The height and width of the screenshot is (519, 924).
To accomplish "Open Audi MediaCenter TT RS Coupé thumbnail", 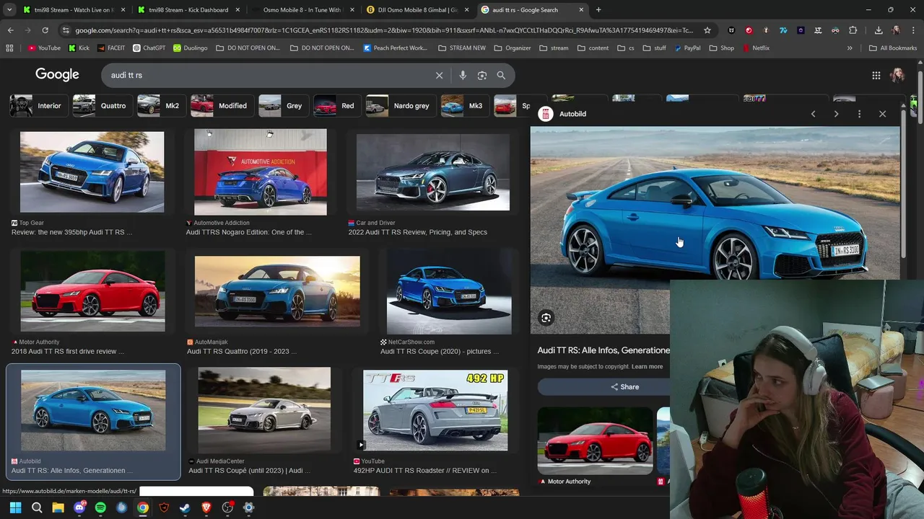I will tap(264, 409).
